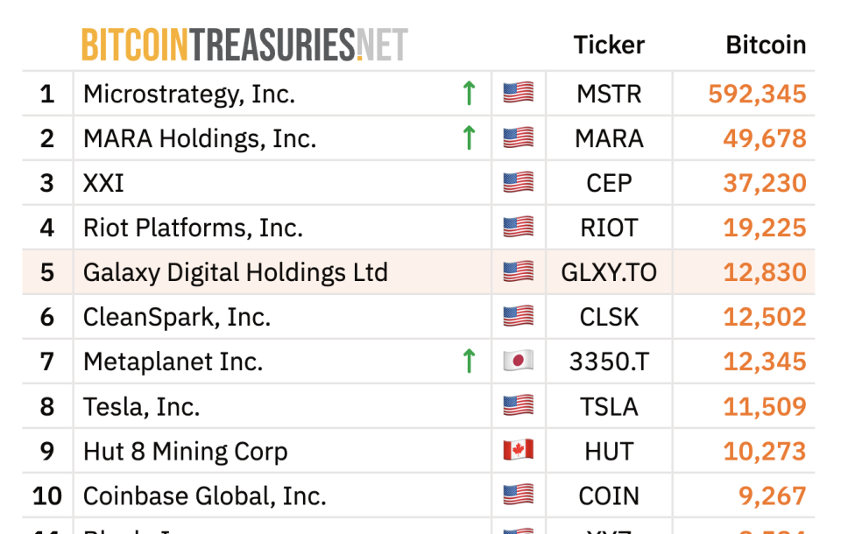This screenshot has height=534, width=841.
Task: Select the XXI company name
Action: (103, 183)
